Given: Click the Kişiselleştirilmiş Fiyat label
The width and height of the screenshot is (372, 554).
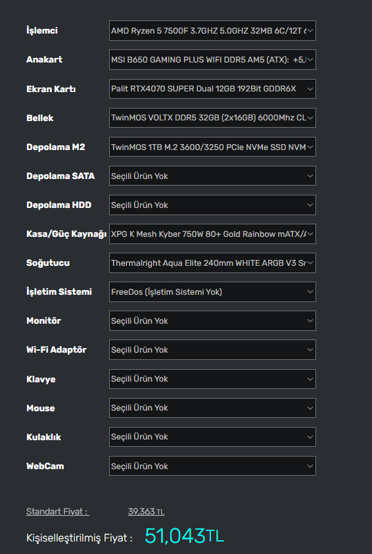Looking at the screenshot, I should [x=80, y=538].
